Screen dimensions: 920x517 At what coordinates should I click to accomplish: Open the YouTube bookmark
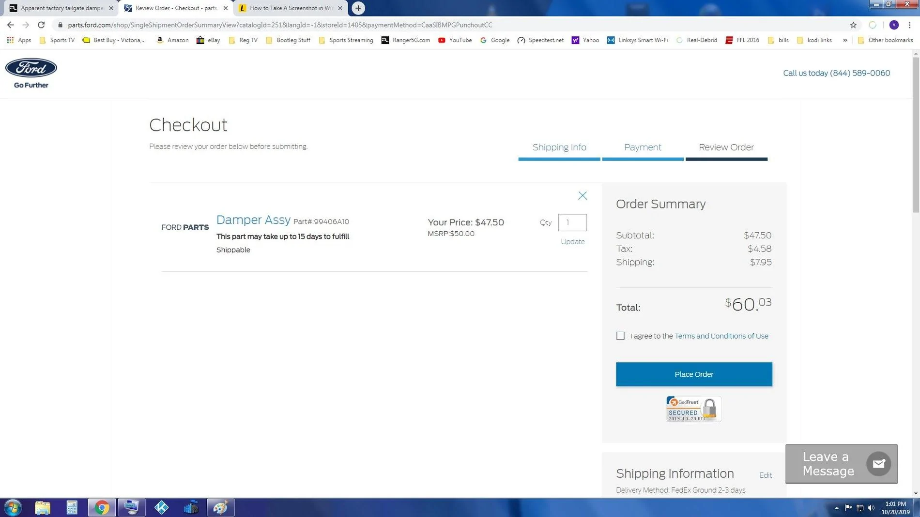455,40
